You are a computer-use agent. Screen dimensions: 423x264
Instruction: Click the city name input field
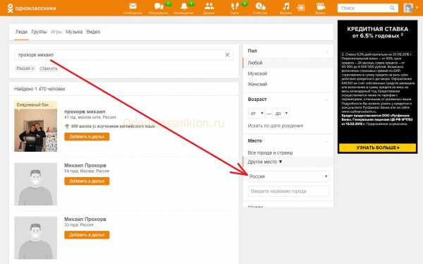(x=288, y=191)
